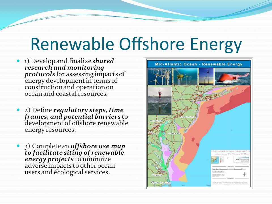Click the offshore wind turbine lattice photo
The image size is (272, 204).
160,76
